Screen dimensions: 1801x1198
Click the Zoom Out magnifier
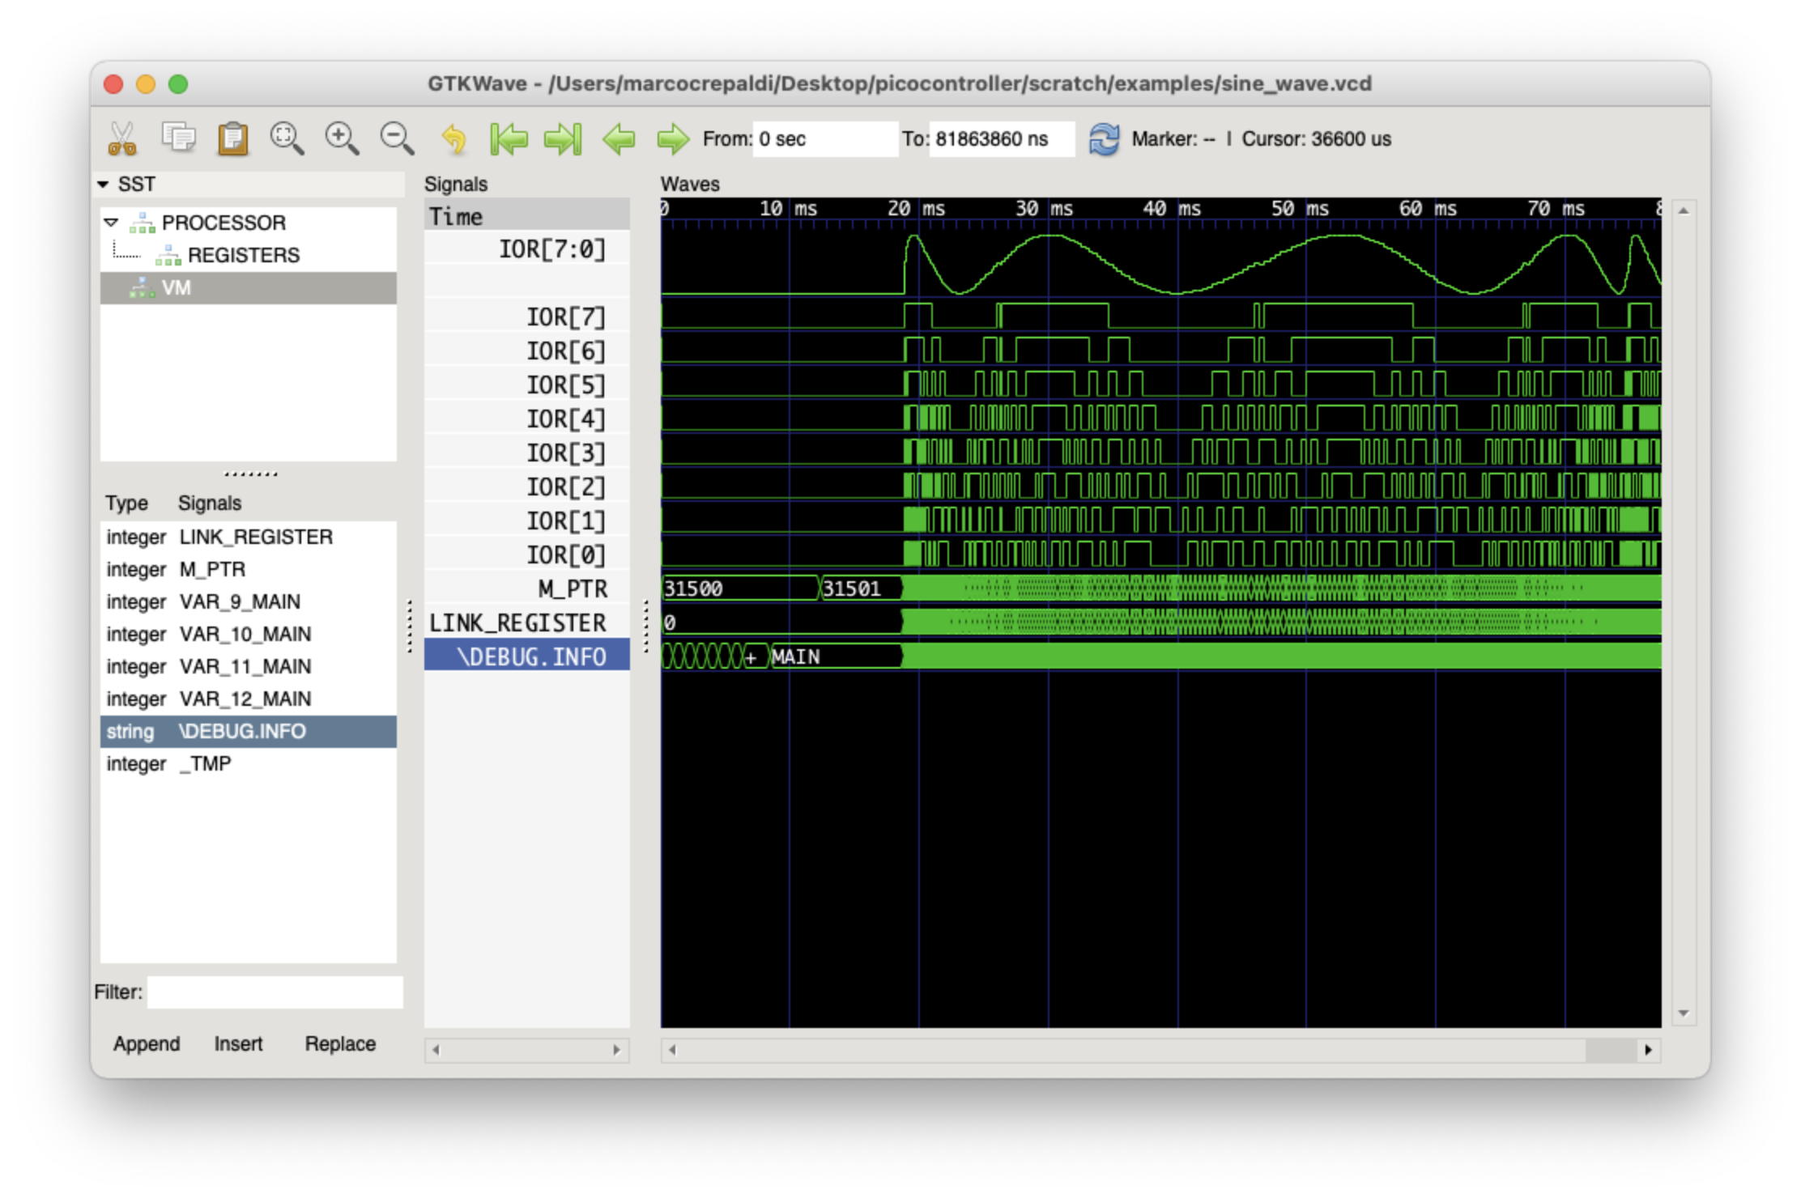click(397, 138)
